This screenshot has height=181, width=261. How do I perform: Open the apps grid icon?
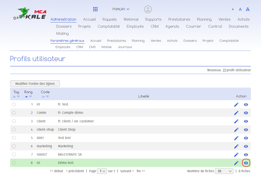(95, 9)
